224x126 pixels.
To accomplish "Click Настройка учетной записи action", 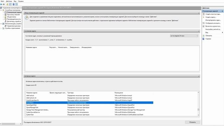I will pyautogui.click(x=213, y=29).
